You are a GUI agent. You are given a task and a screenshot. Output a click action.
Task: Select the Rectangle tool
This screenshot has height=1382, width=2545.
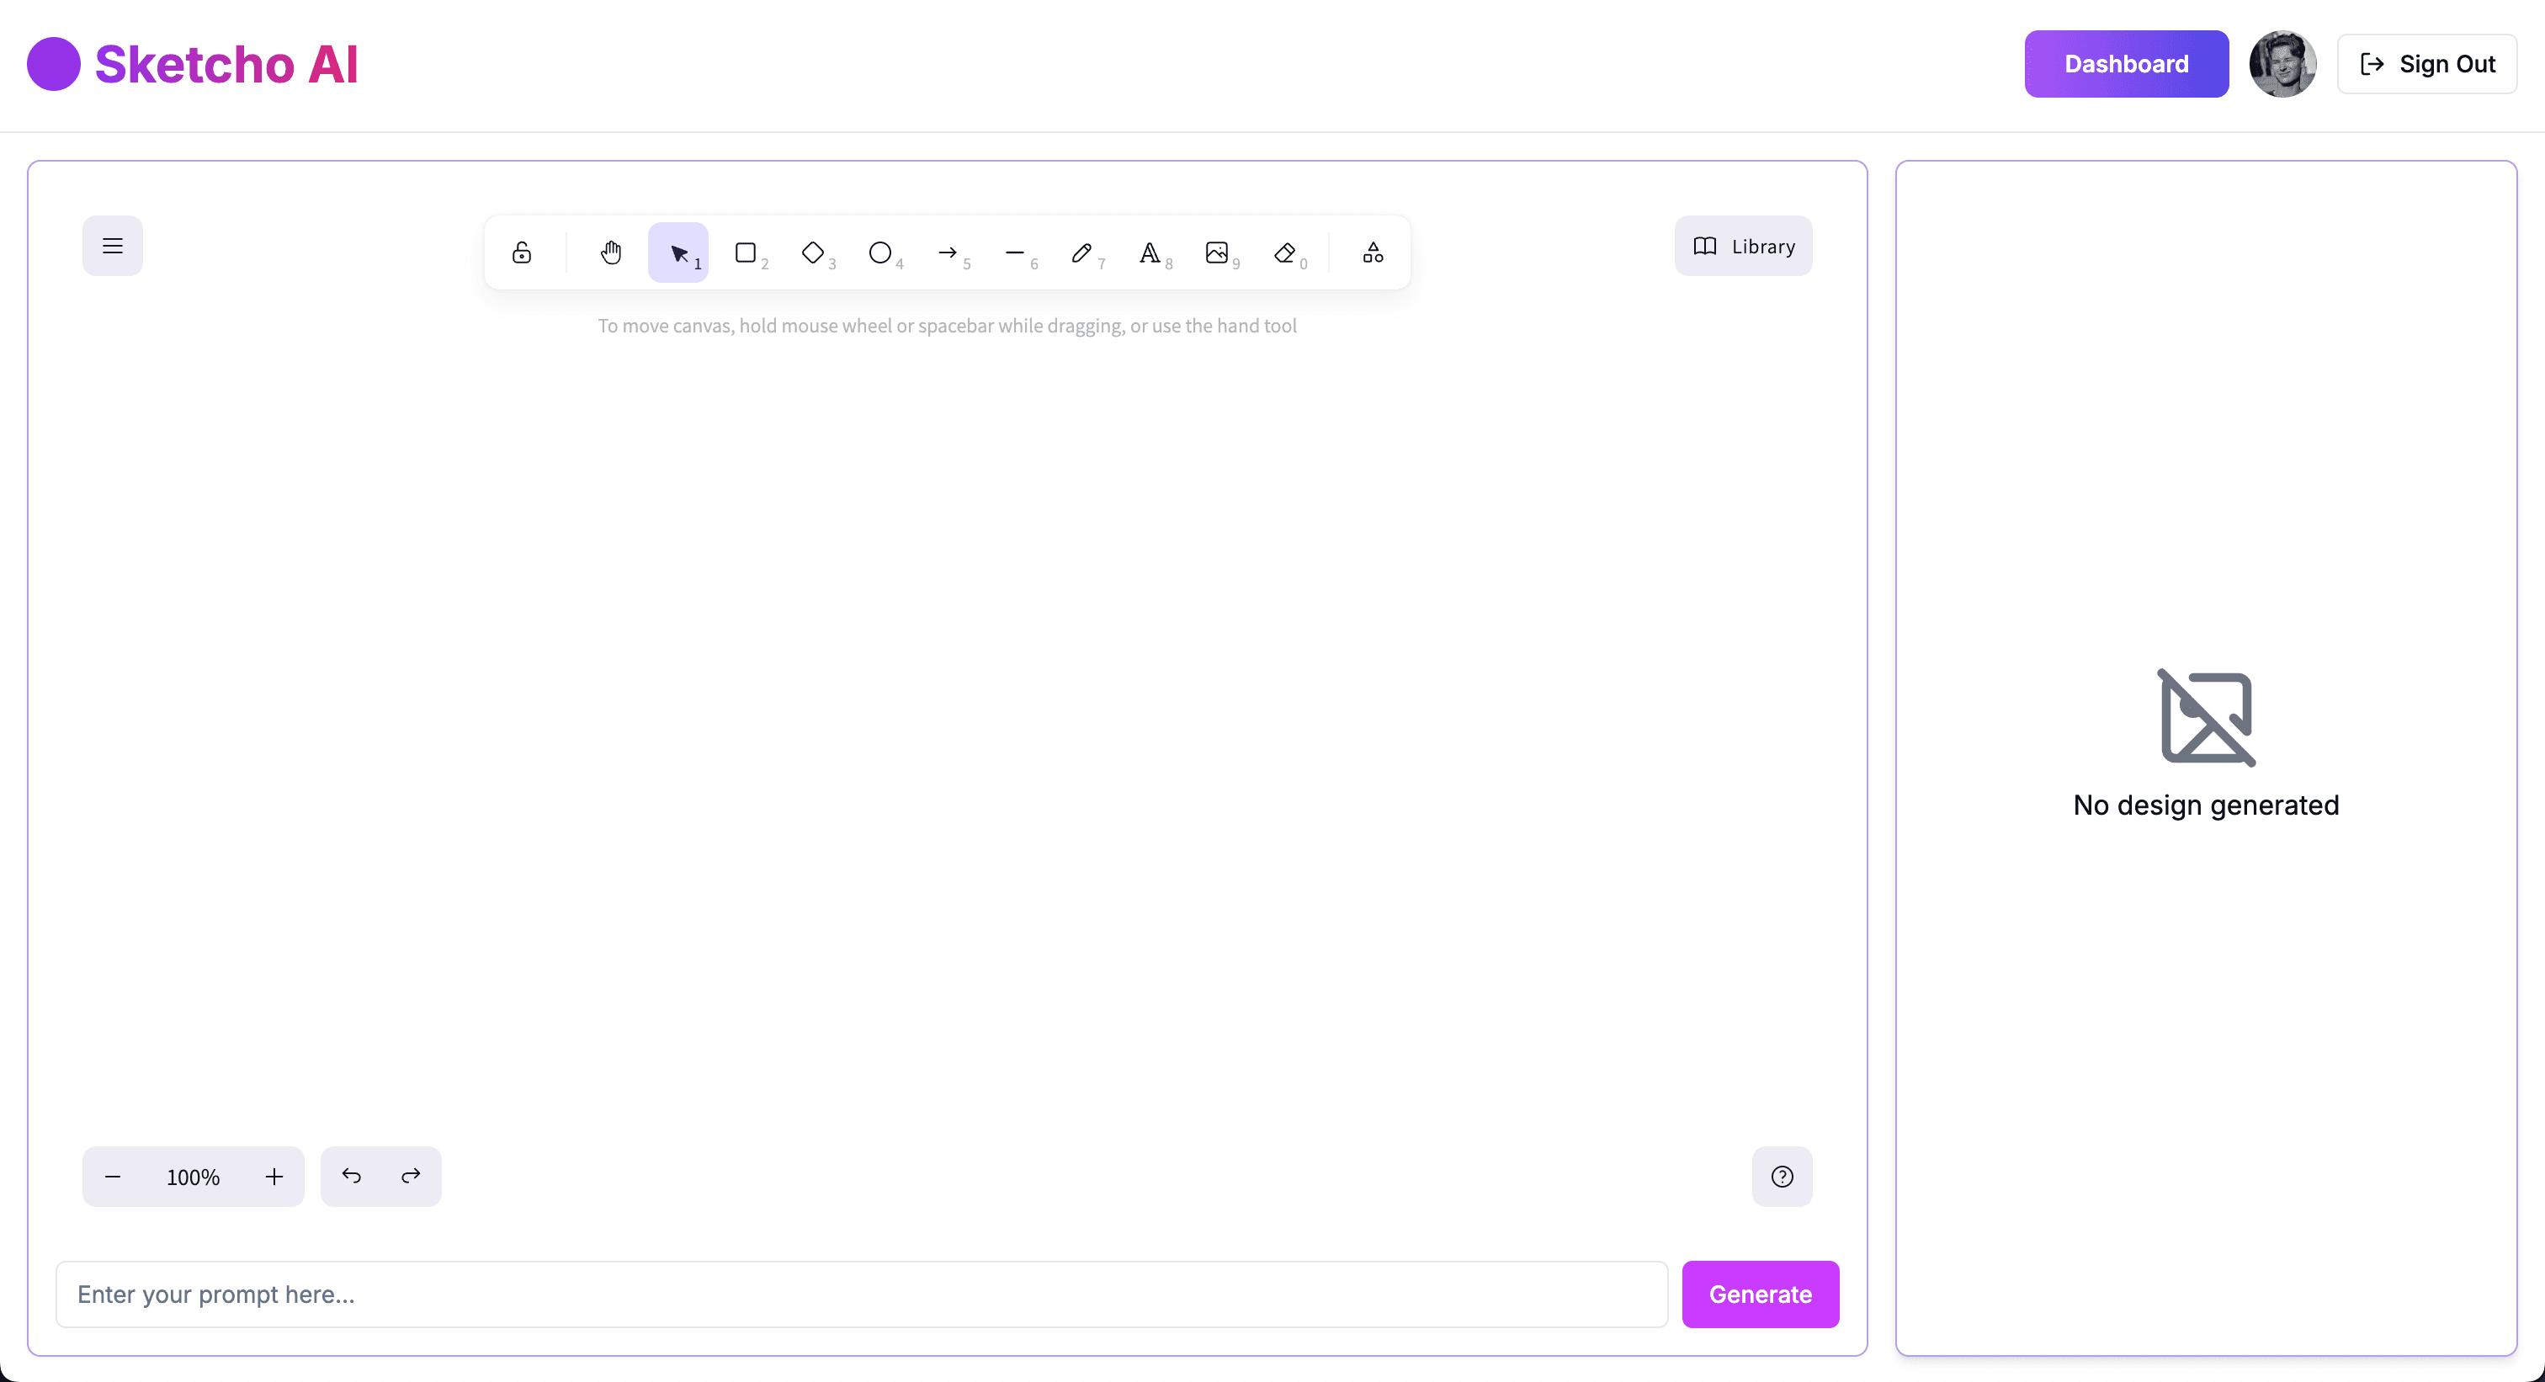click(746, 252)
